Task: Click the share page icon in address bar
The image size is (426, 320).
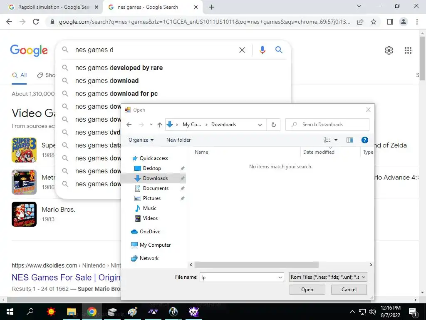Action: [x=360, y=22]
